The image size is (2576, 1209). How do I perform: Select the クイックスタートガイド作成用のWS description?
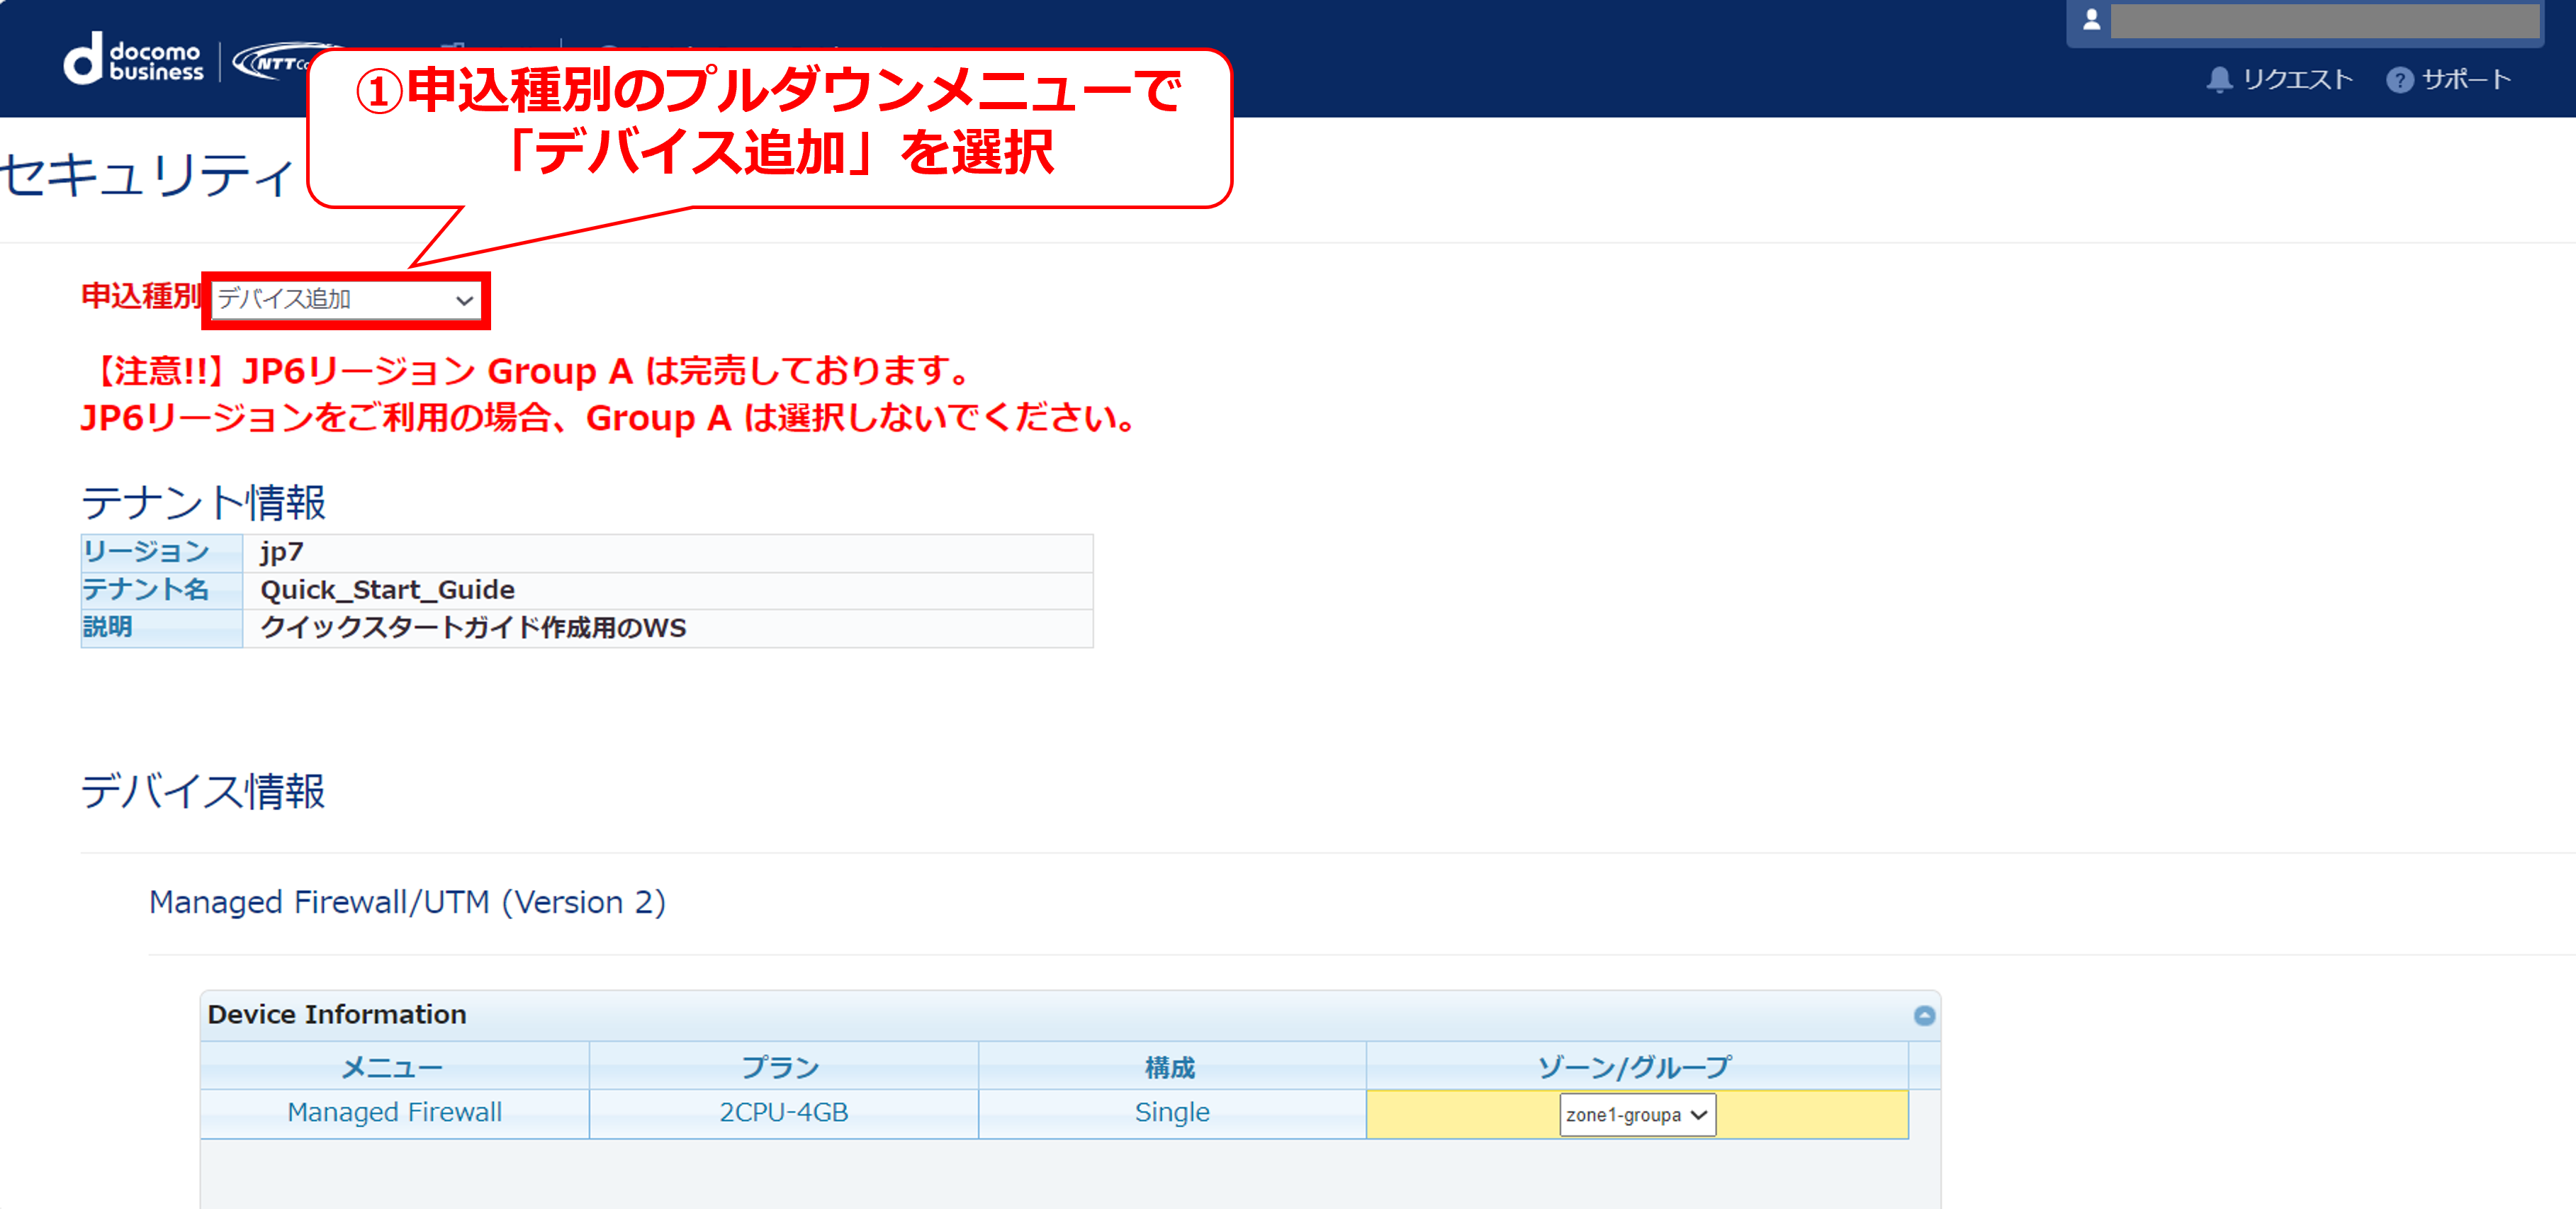tap(473, 628)
